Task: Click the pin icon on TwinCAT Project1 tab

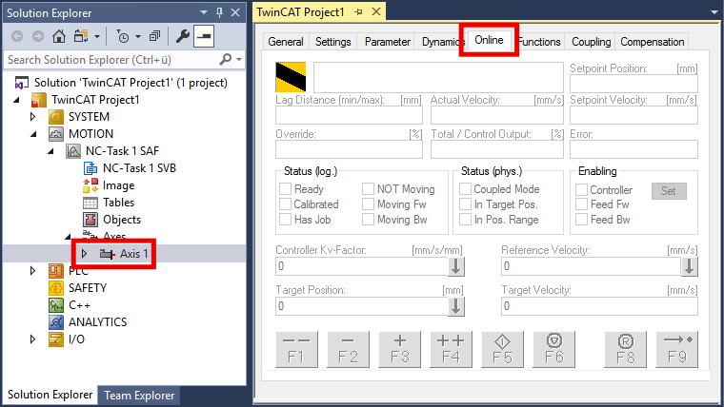Action: click(358, 12)
